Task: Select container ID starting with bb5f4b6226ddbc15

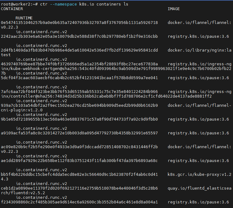Action: [x=79, y=175]
